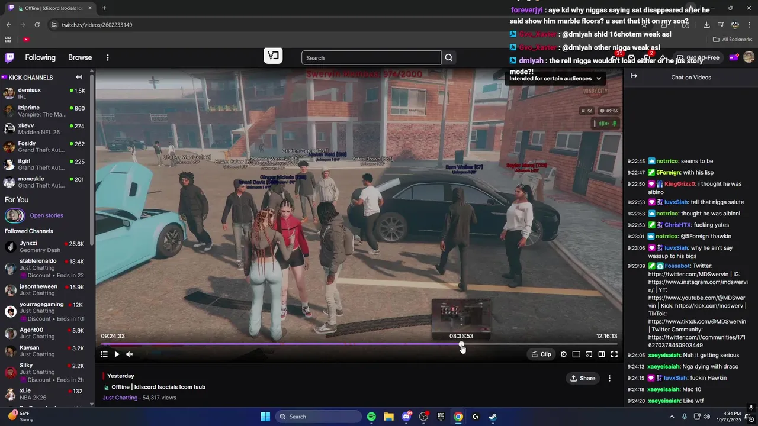This screenshot has width=758, height=426.
Task: Toggle theatre mode in the player
Action: click(x=576, y=354)
